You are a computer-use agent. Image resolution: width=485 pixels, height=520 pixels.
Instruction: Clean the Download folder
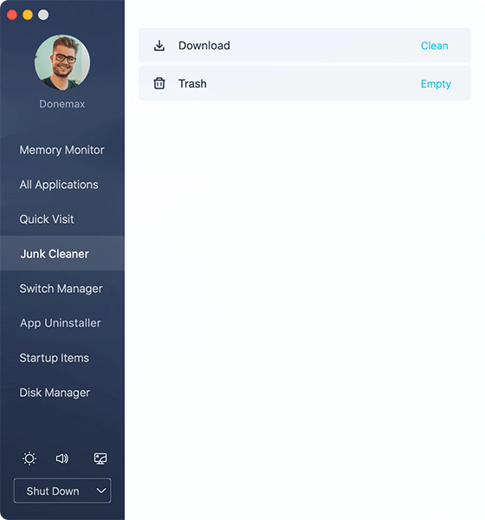coord(434,46)
